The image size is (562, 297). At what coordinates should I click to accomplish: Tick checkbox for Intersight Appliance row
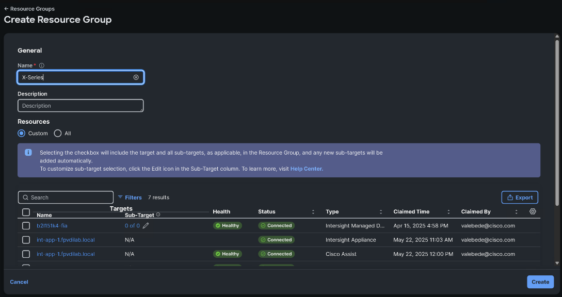[x=26, y=240]
